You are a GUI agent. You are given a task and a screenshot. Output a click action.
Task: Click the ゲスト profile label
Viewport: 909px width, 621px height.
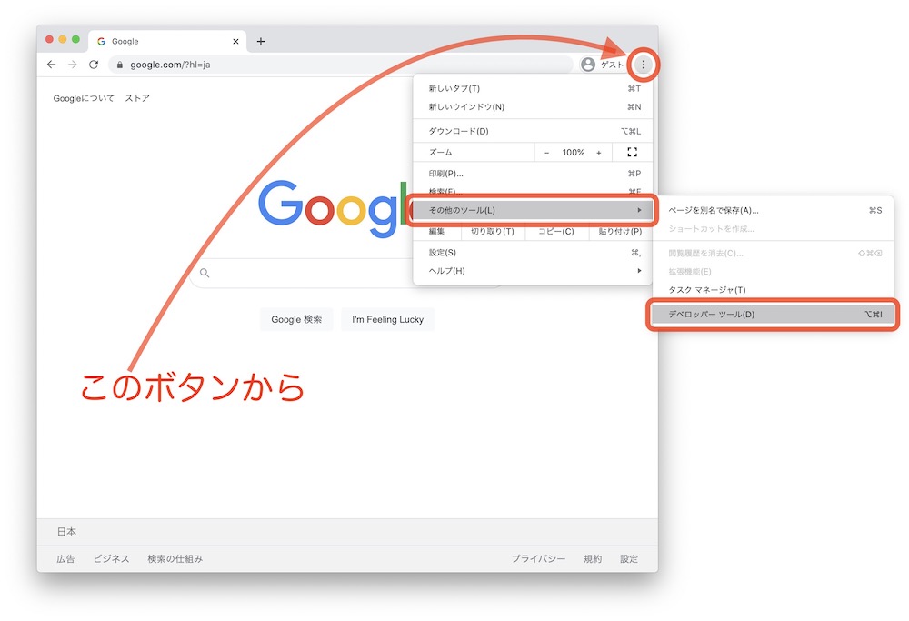point(612,65)
